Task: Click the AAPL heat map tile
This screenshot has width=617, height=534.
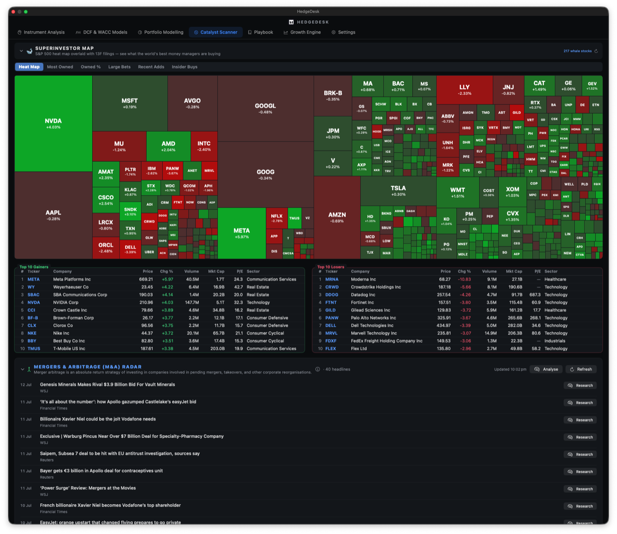Action: click(x=53, y=215)
